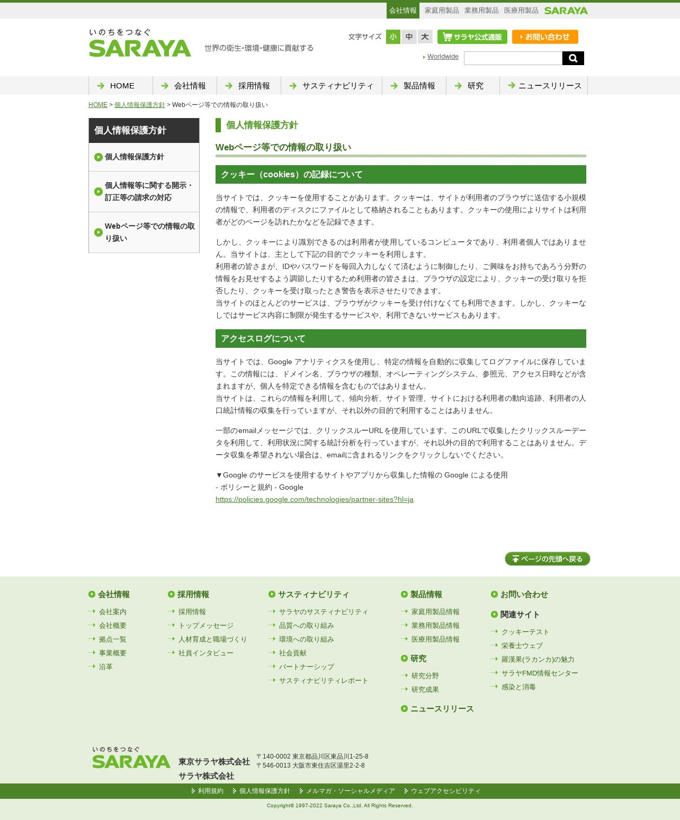The image size is (680, 820).
Task: Click the search magnifier icon button
Action: tap(573, 58)
